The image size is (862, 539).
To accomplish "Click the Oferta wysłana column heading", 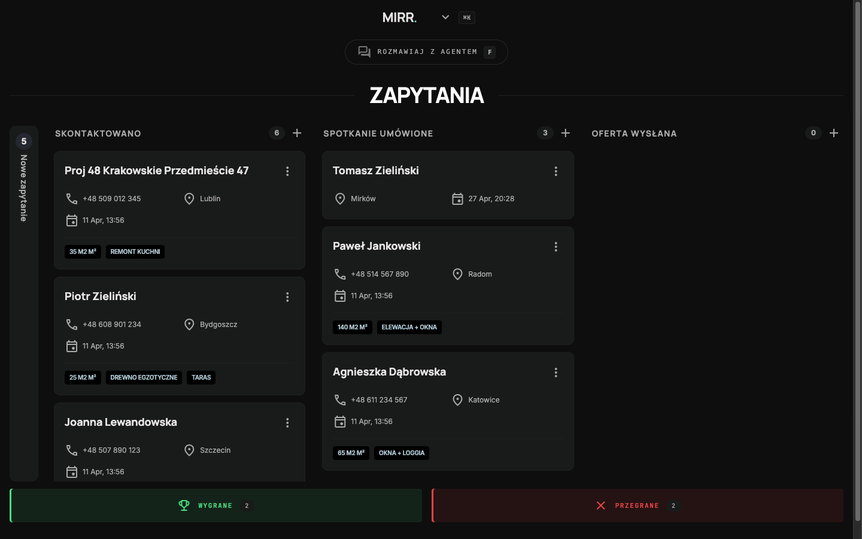I will [x=635, y=134].
